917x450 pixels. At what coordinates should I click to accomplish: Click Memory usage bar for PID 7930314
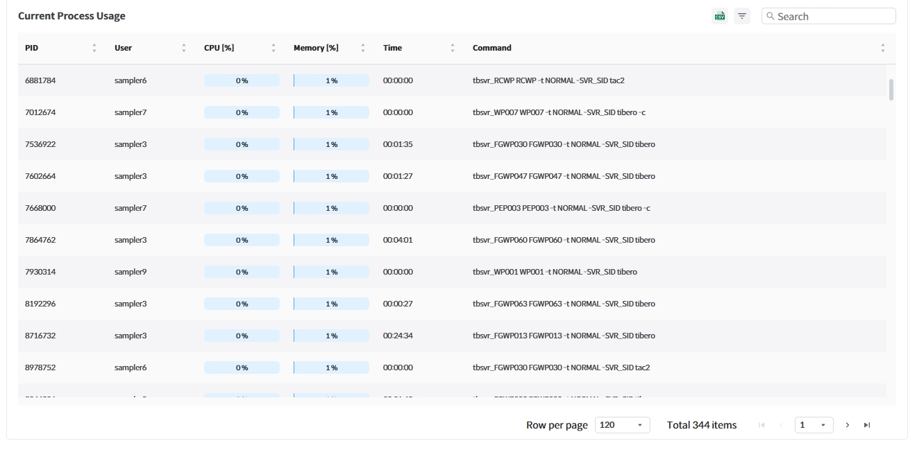[331, 272]
